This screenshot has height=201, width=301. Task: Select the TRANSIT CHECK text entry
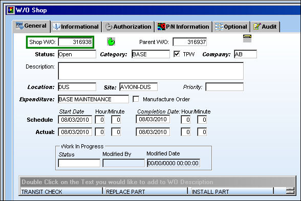(x=61, y=191)
